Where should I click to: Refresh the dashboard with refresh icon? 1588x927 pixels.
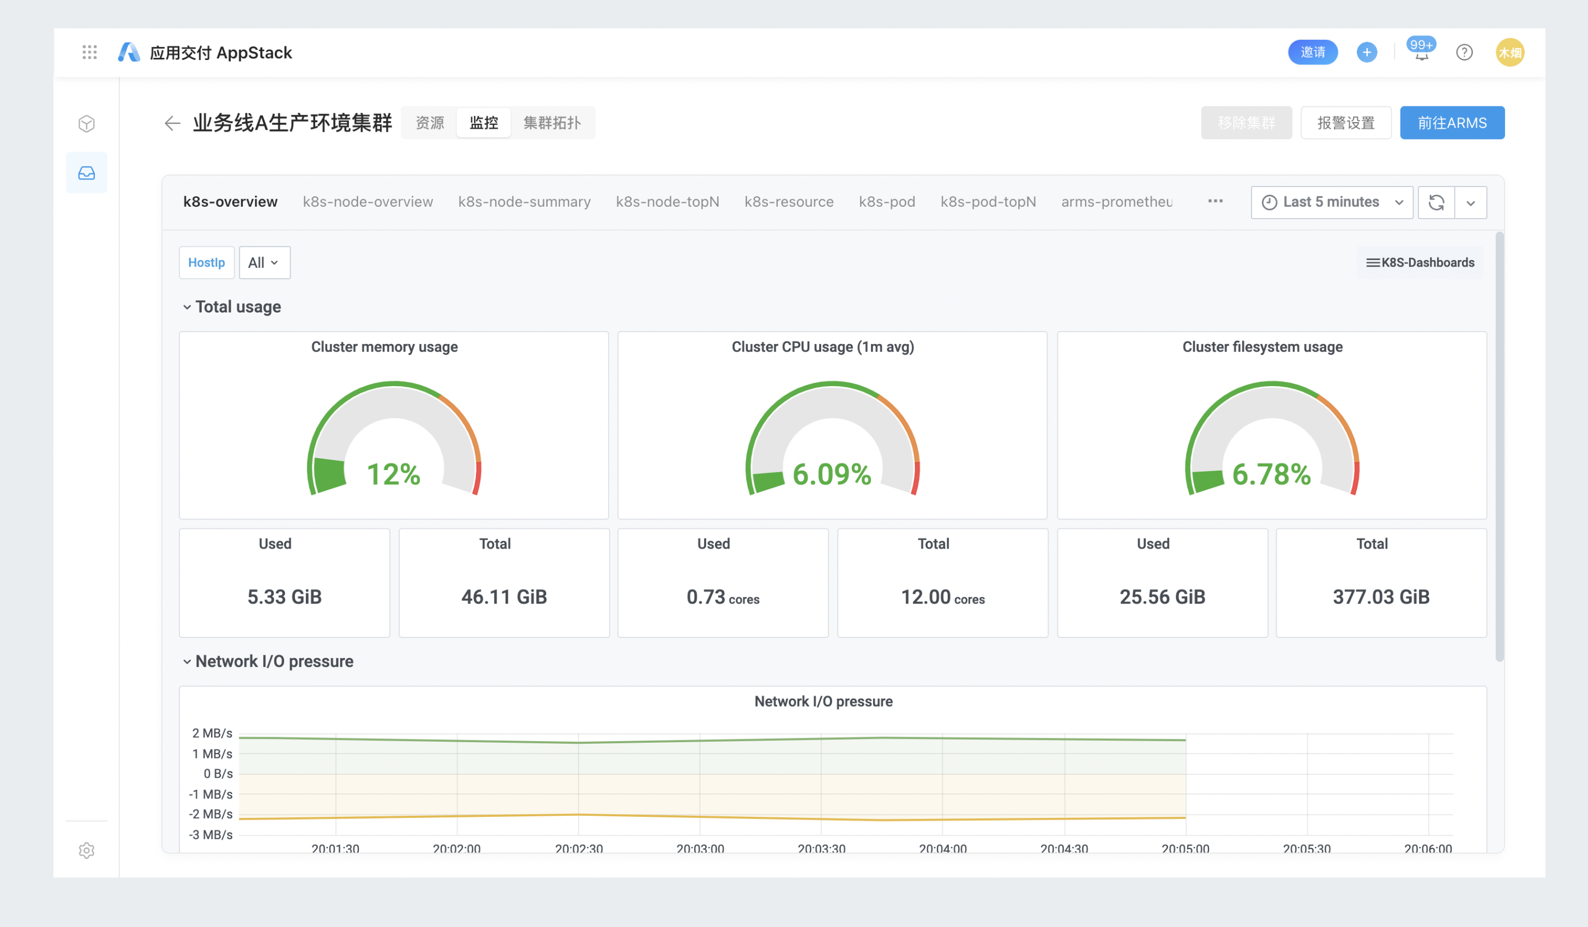pos(1436,202)
